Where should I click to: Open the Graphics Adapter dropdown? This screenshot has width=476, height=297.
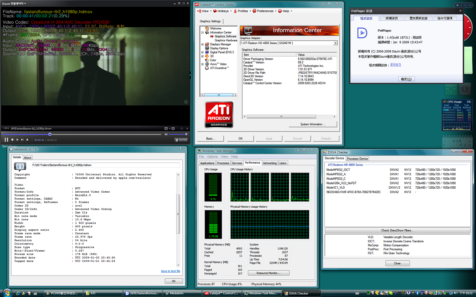pos(335,43)
